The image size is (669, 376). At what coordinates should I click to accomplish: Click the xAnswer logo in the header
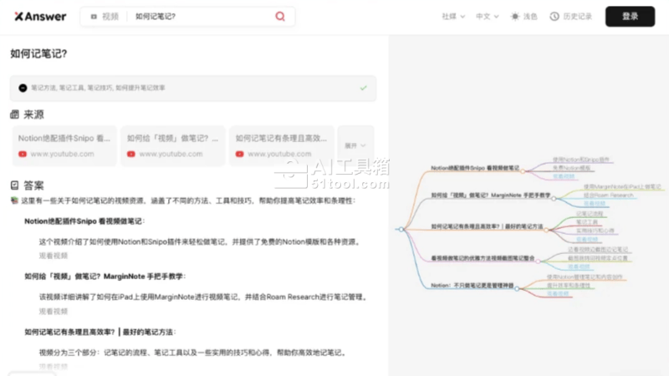click(38, 16)
